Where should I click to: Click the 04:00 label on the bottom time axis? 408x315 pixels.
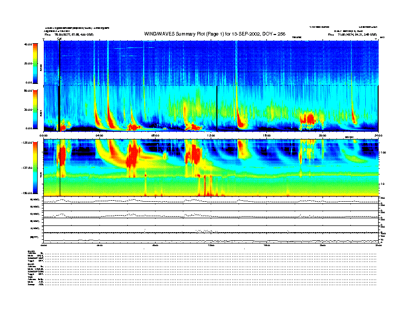click(x=99, y=246)
